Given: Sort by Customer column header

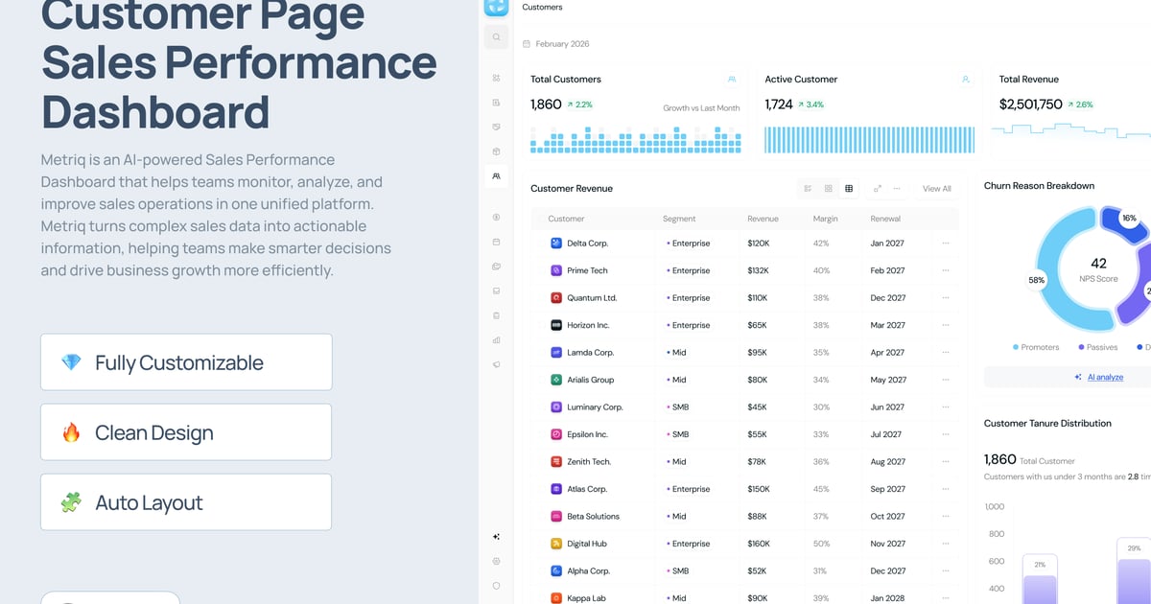Looking at the screenshot, I should (566, 219).
